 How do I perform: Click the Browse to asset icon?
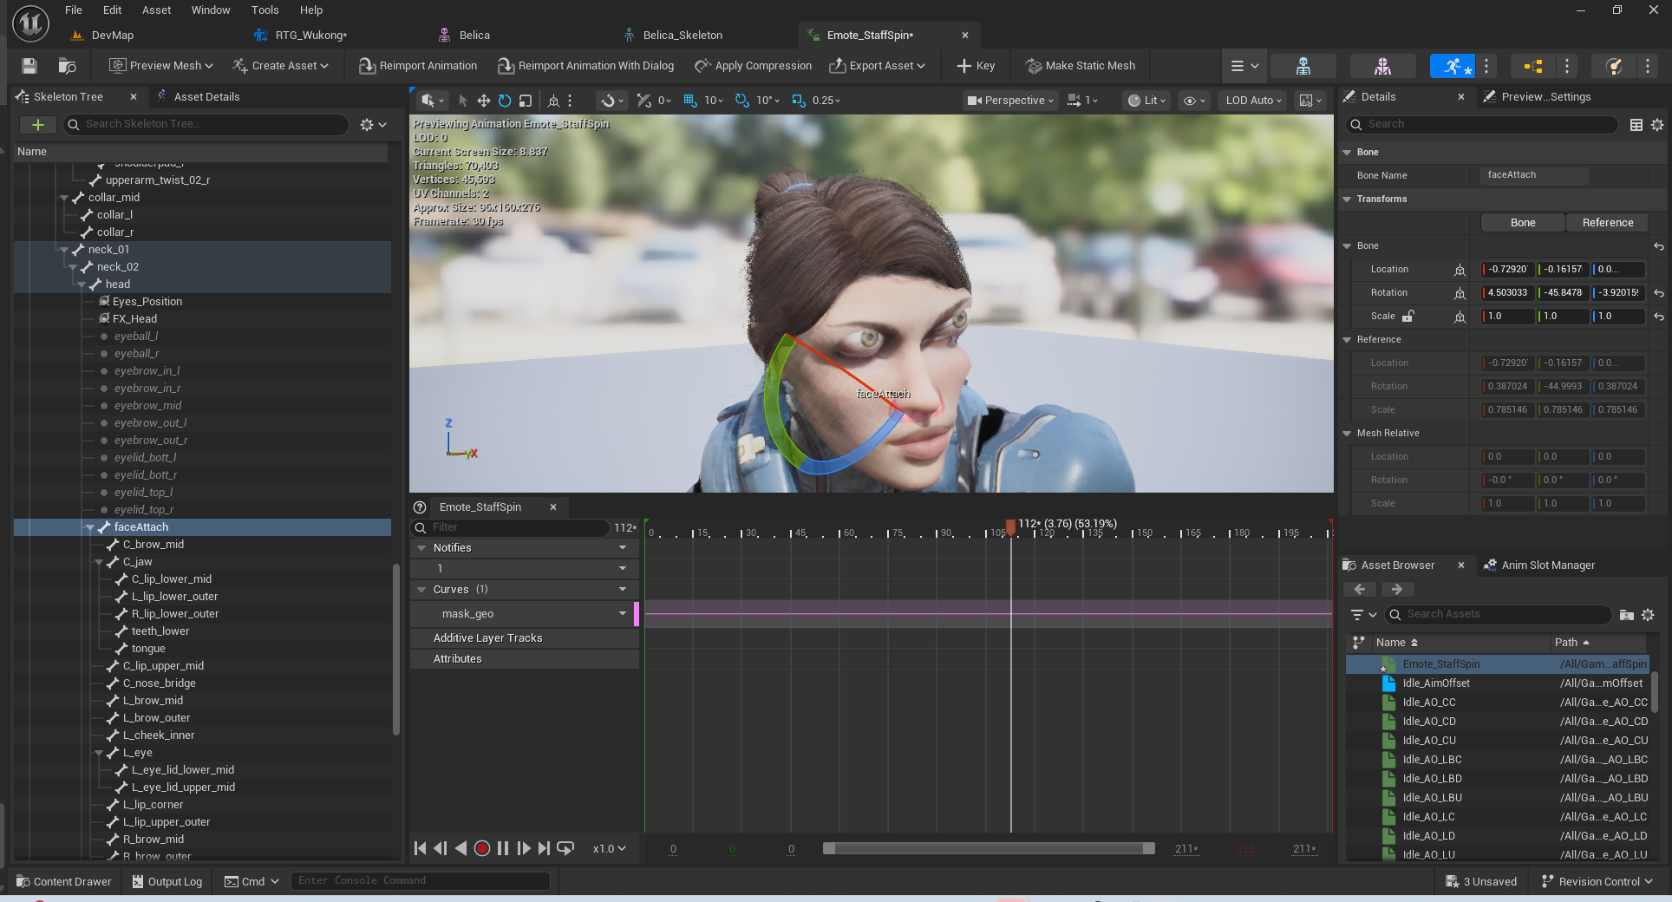pyautogui.click(x=67, y=66)
